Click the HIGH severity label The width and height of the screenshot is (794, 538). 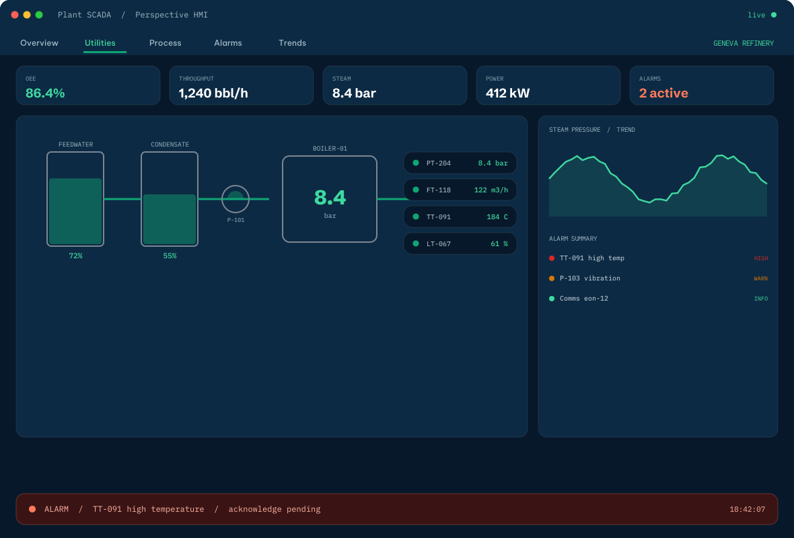tap(761, 259)
